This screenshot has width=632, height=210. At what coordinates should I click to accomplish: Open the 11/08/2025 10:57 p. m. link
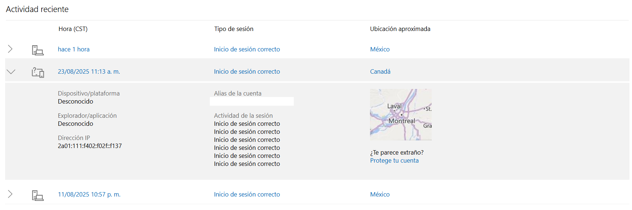coord(89,194)
